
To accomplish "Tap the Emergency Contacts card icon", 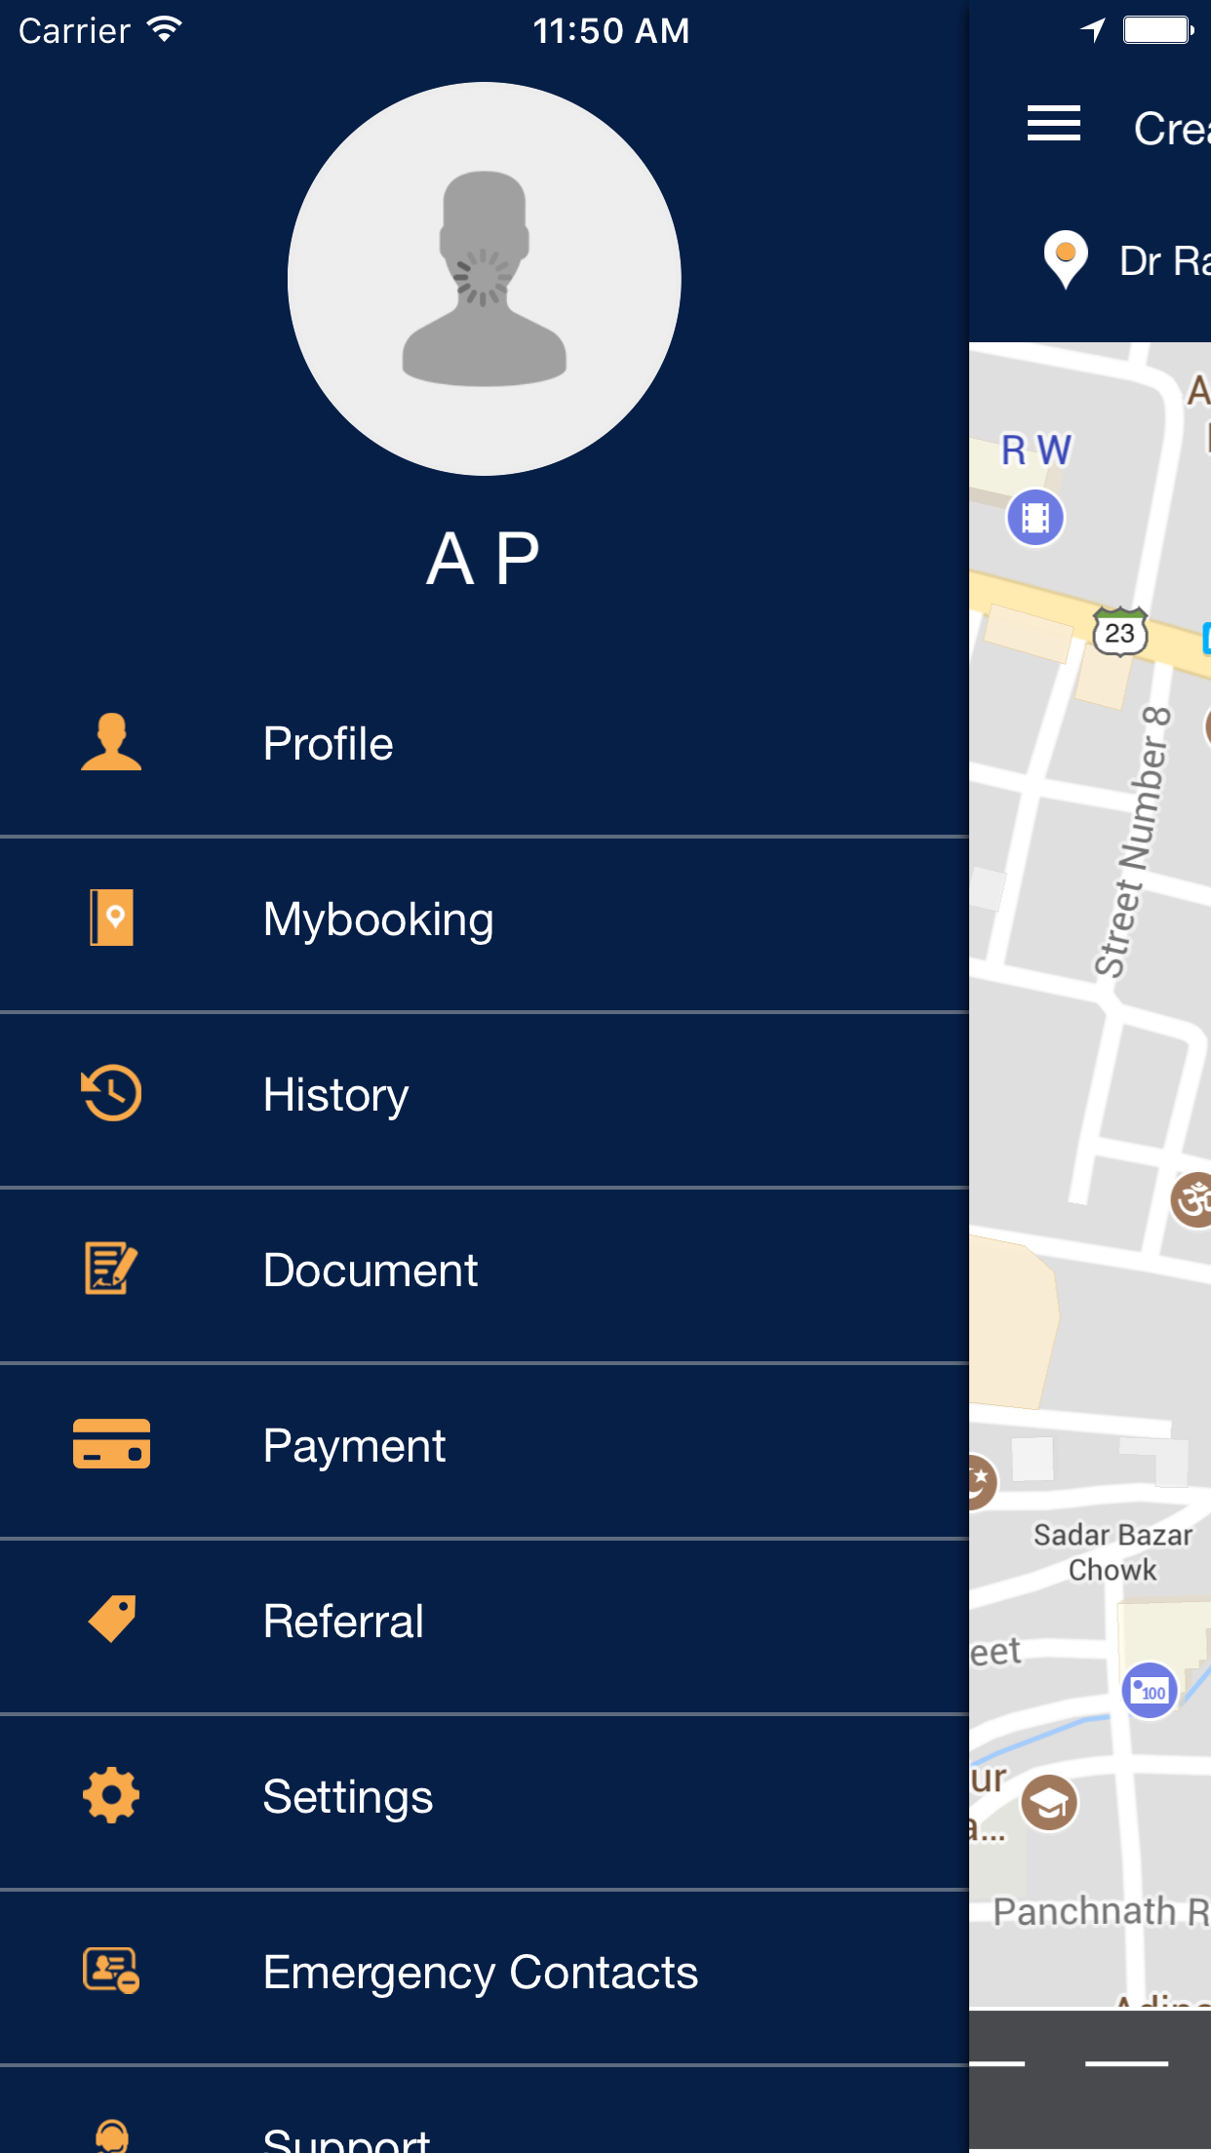I will 111,1971.
